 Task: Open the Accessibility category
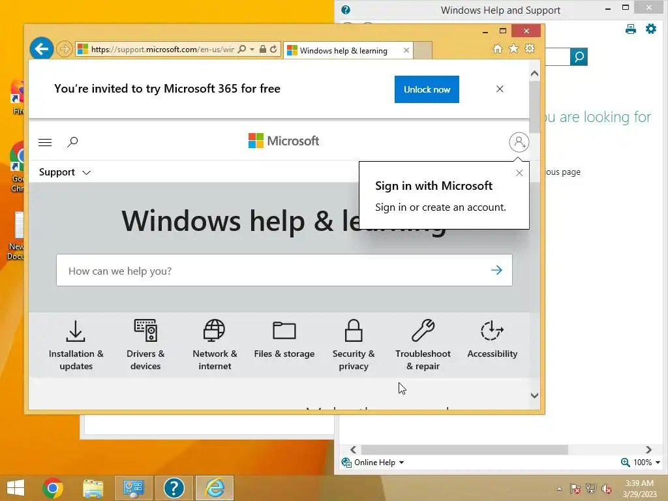tap(492, 339)
